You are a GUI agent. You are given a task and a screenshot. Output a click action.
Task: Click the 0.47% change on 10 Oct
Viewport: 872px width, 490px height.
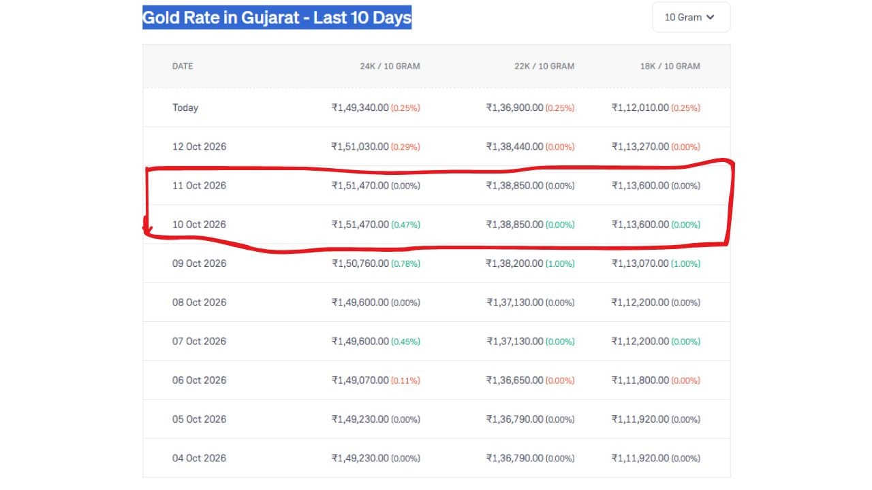click(405, 225)
